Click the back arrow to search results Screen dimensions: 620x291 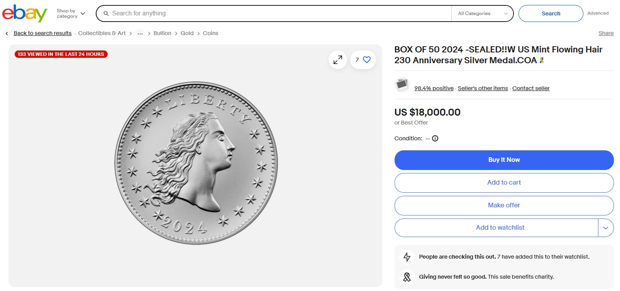pos(7,34)
